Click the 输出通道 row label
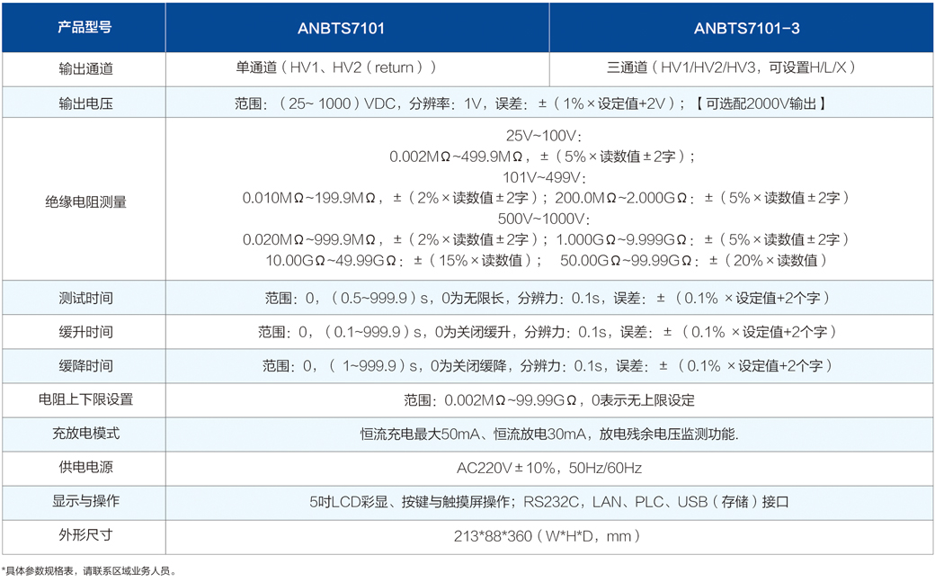 pyautogui.click(x=85, y=68)
